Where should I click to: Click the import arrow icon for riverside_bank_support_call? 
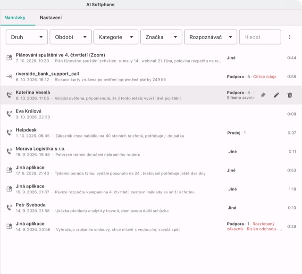(9, 76)
